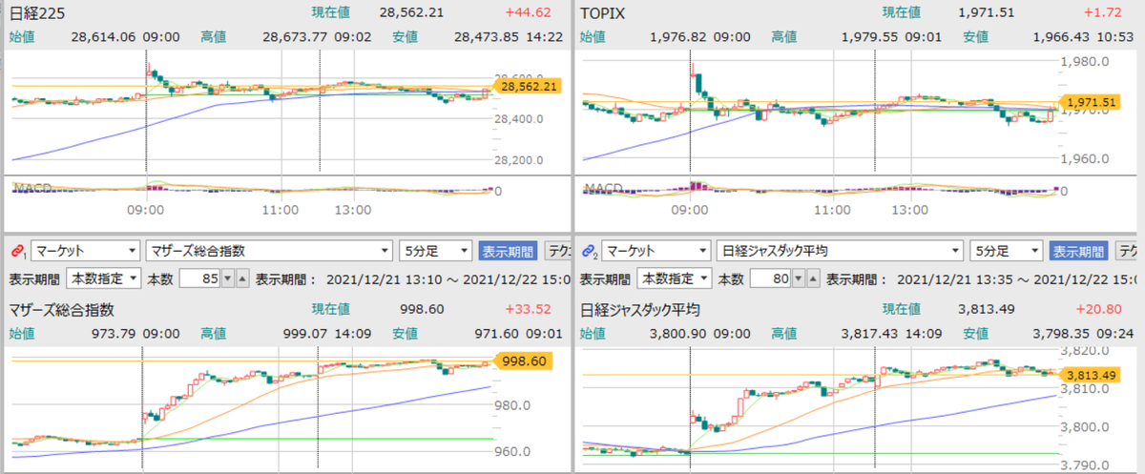Open 本数指定 dropdown in ジャスダック chart panel
The width and height of the screenshot is (1145, 474).
(x=674, y=278)
